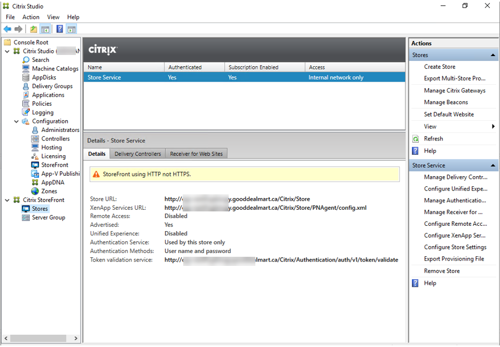Sort by the Authenticated column header
Image resolution: width=500 pixels, height=347 pixels.
click(194, 67)
